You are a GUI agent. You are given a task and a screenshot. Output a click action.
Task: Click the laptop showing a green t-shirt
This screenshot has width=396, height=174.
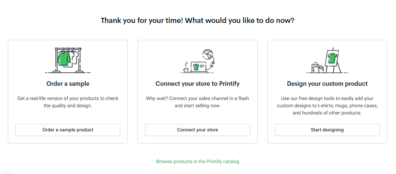(x=199, y=67)
